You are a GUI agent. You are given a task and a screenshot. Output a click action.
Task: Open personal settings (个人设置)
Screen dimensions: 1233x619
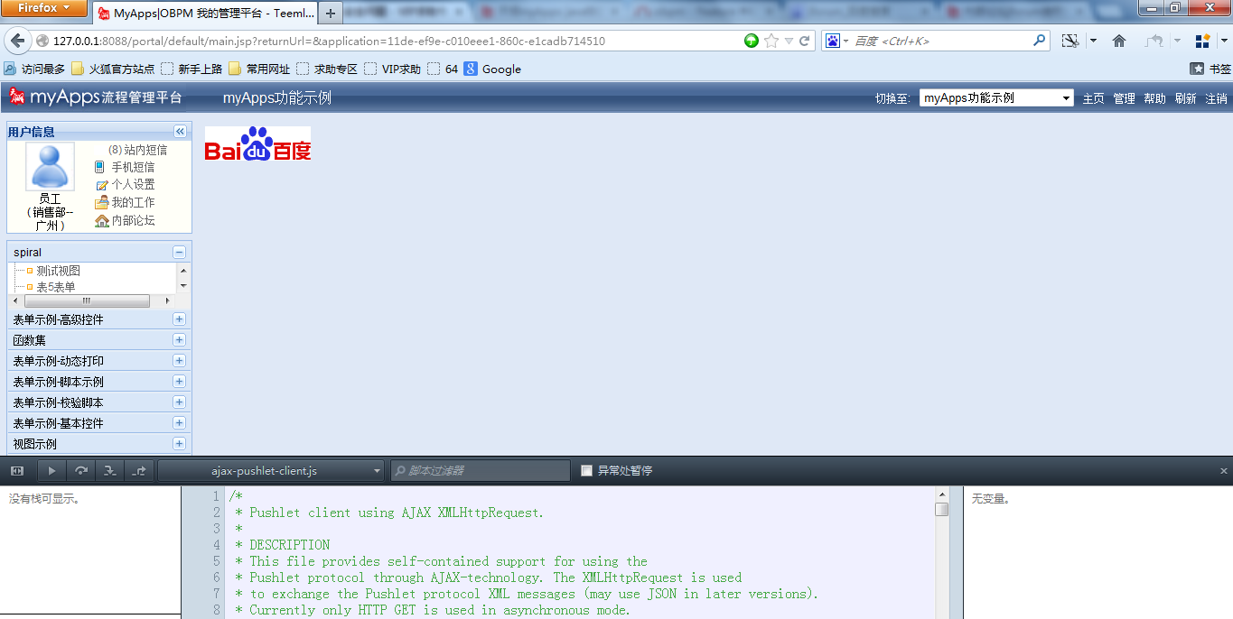(x=133, y=184)
